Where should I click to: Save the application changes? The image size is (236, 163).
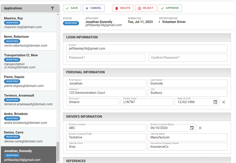click(x=72, y=8)
